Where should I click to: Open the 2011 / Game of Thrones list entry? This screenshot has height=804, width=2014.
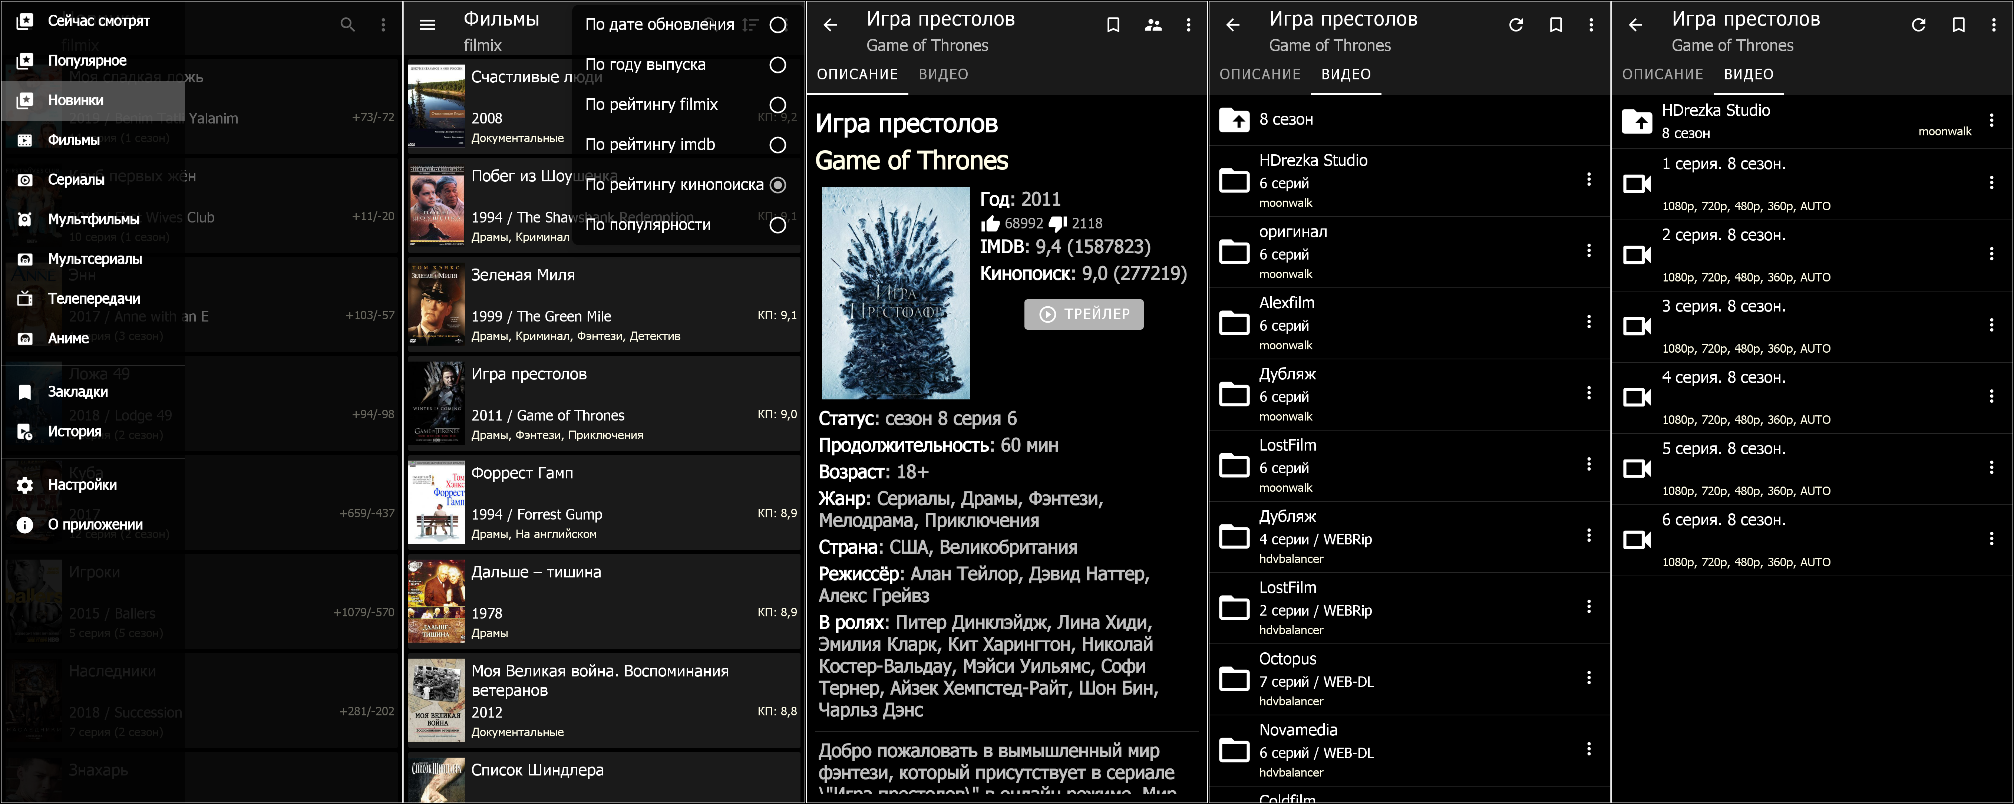tap(604, 403)
